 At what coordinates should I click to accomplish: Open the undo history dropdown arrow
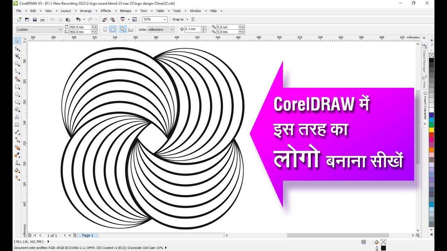pos(84,20)
